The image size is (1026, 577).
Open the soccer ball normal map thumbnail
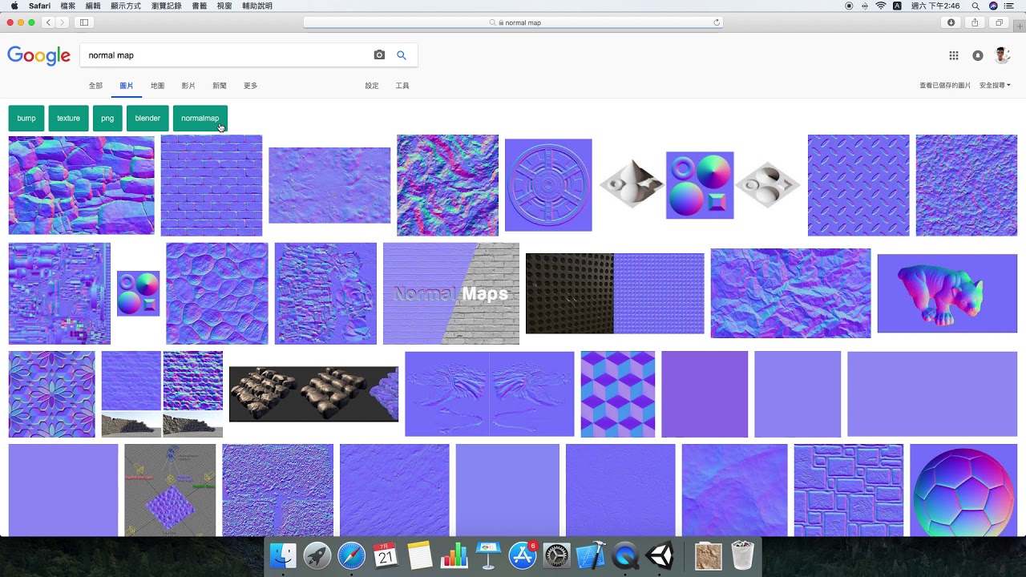point(963,490)
